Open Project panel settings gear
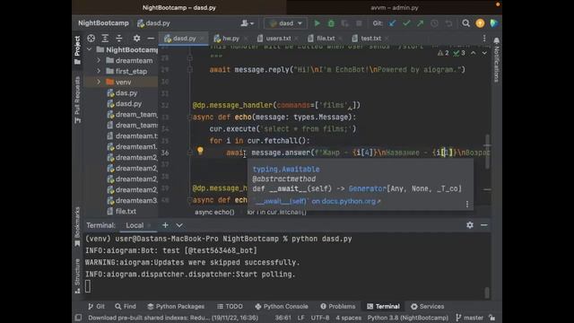The width and height of the screenshot is (574, 323). (x=136, y=38)
